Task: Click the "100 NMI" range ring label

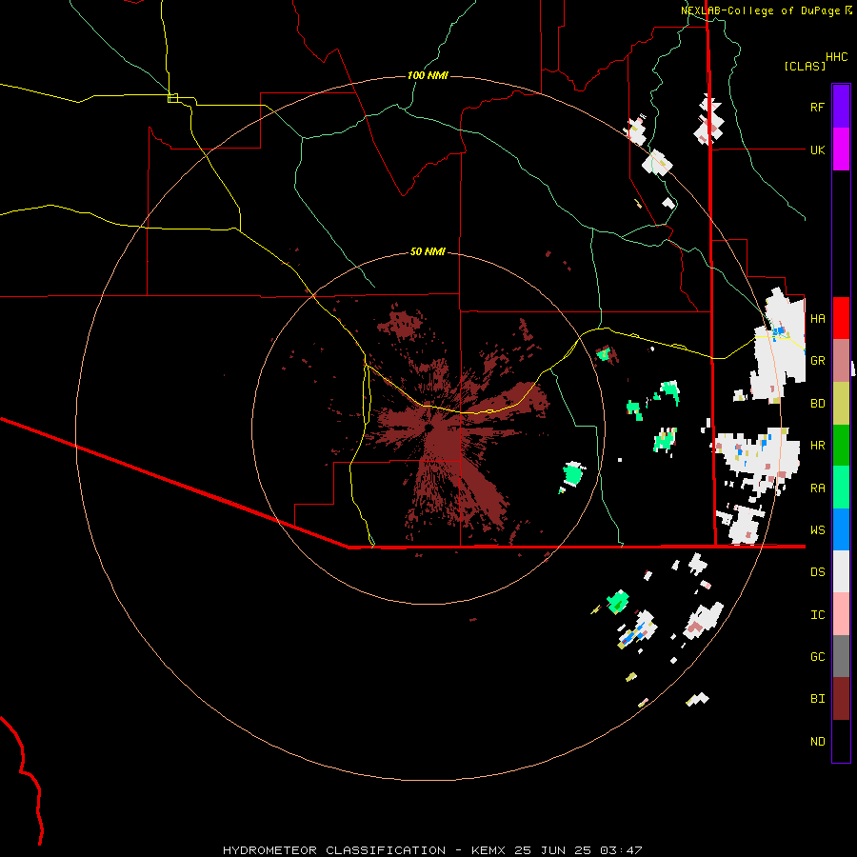Action: pyautogui.click(x=428, y=75)
